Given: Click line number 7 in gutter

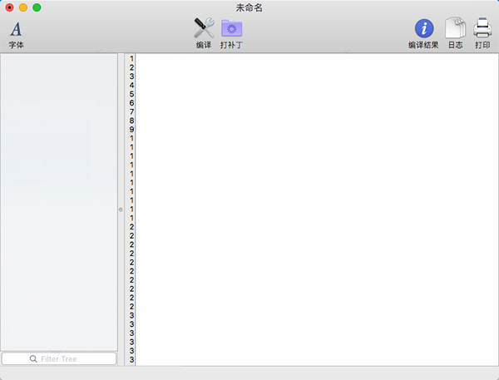Looking at the screenshot, I should click(131, 111).
